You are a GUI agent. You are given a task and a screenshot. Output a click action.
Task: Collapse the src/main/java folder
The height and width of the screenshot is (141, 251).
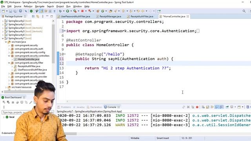point(6,42)
